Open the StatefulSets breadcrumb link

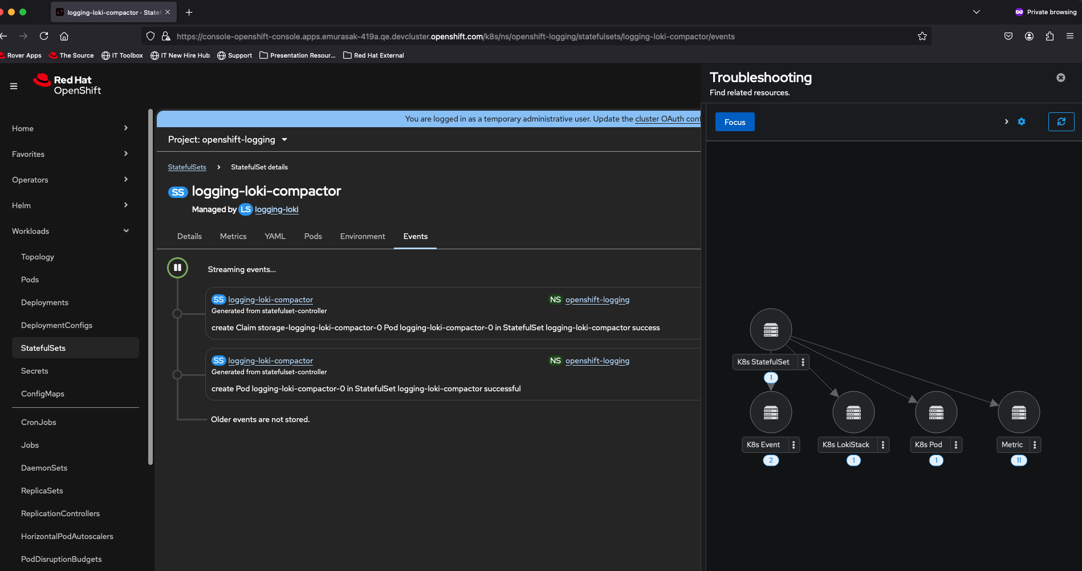click(x=187, y=167)
